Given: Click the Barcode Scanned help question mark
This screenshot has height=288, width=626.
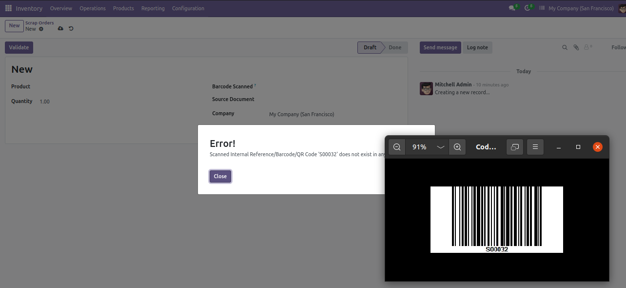Looking at the screenshot, I should tap(255, 85).
